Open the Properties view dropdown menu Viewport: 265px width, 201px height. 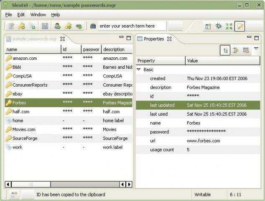(x=256, y=49)
